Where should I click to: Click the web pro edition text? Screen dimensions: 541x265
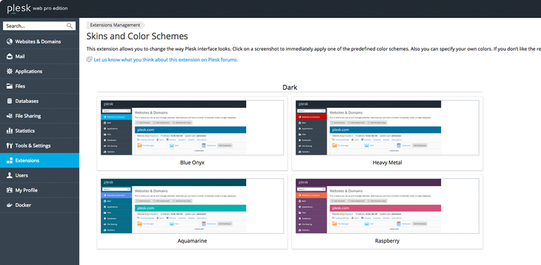pyautogui.click(x=51, y=9)
